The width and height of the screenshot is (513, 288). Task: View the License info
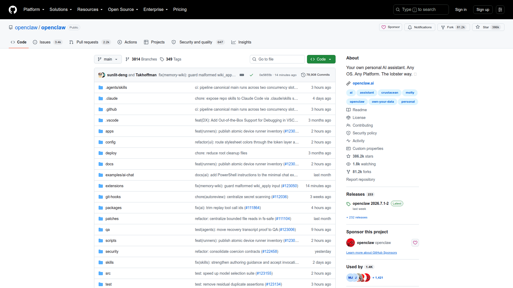coord(359,118)
